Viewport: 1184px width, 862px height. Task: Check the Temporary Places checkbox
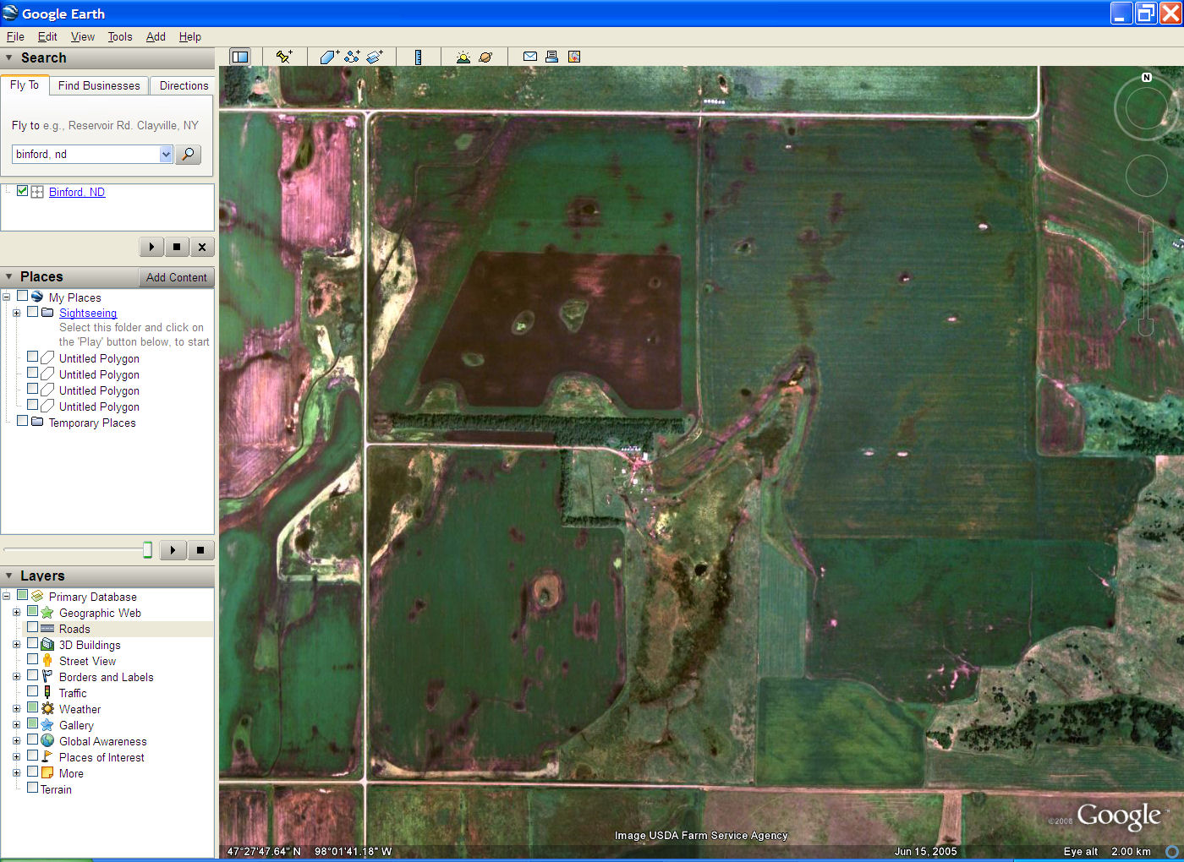[x=23, y=422]
